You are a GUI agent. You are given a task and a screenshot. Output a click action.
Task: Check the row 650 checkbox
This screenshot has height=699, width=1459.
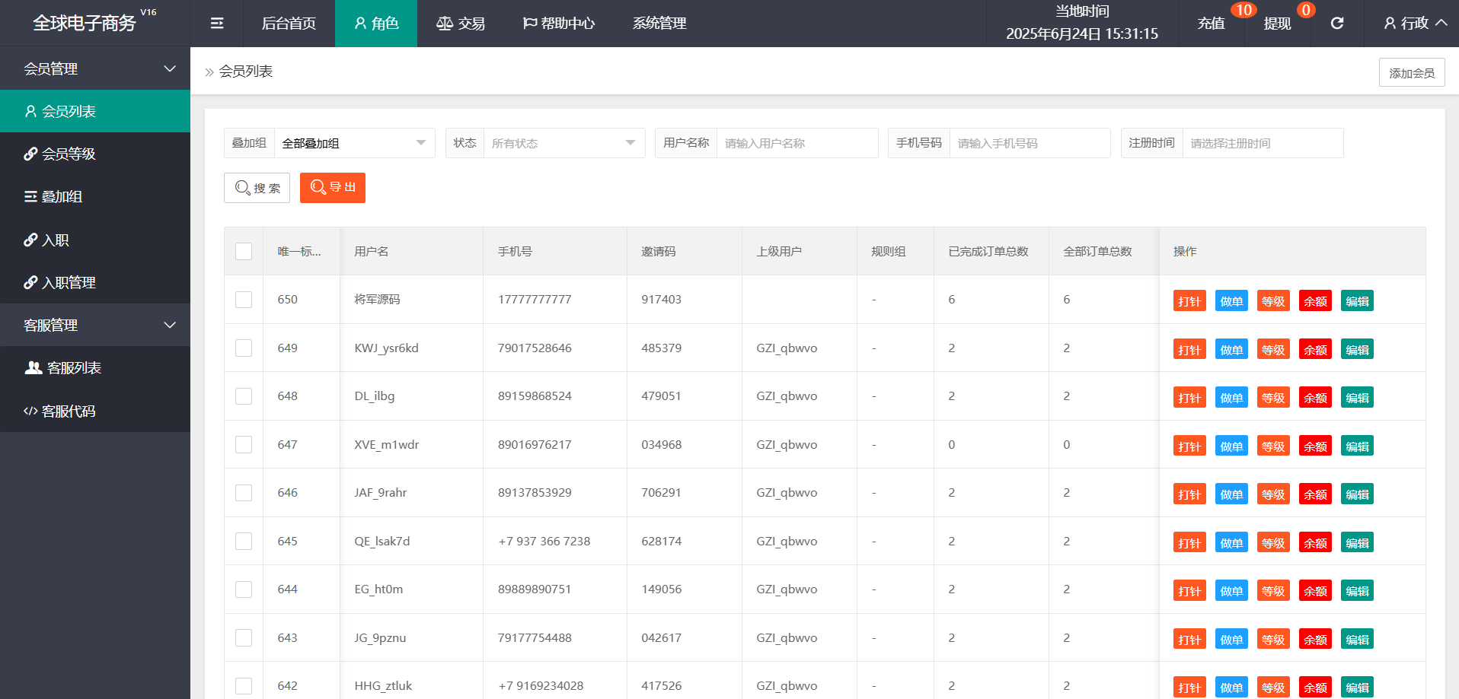[x=244, y=300]
